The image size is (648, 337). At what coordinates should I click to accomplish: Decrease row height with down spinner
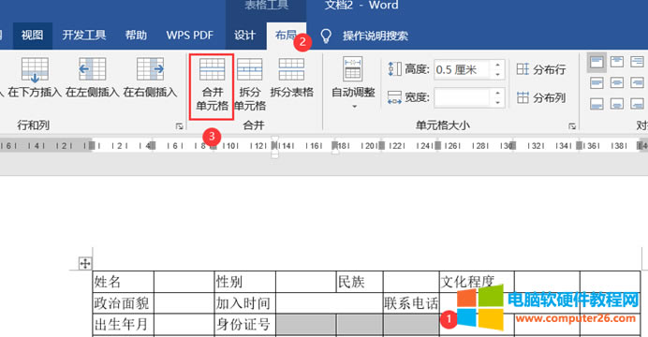coord(497,74)
